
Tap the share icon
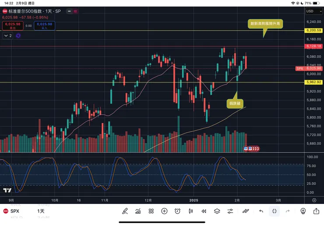(316, 211)
